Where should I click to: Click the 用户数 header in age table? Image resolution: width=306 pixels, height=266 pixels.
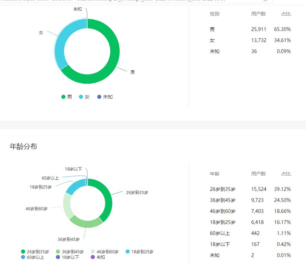point(258,174)
